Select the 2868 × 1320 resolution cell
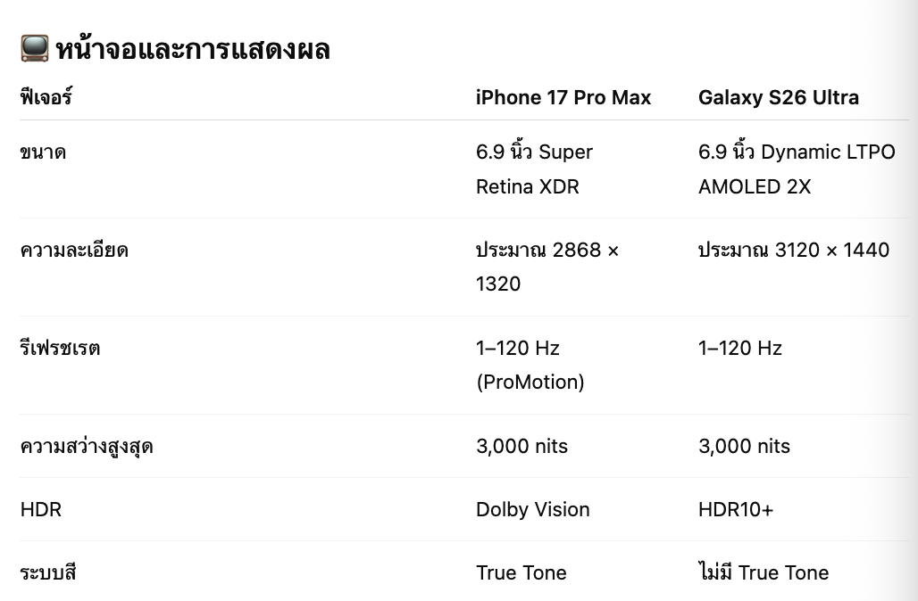 coord(547,267)
